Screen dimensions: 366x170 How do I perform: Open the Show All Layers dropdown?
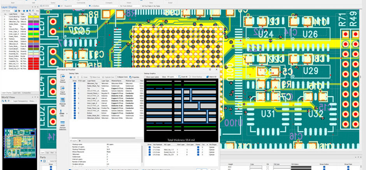coord(172,77)
